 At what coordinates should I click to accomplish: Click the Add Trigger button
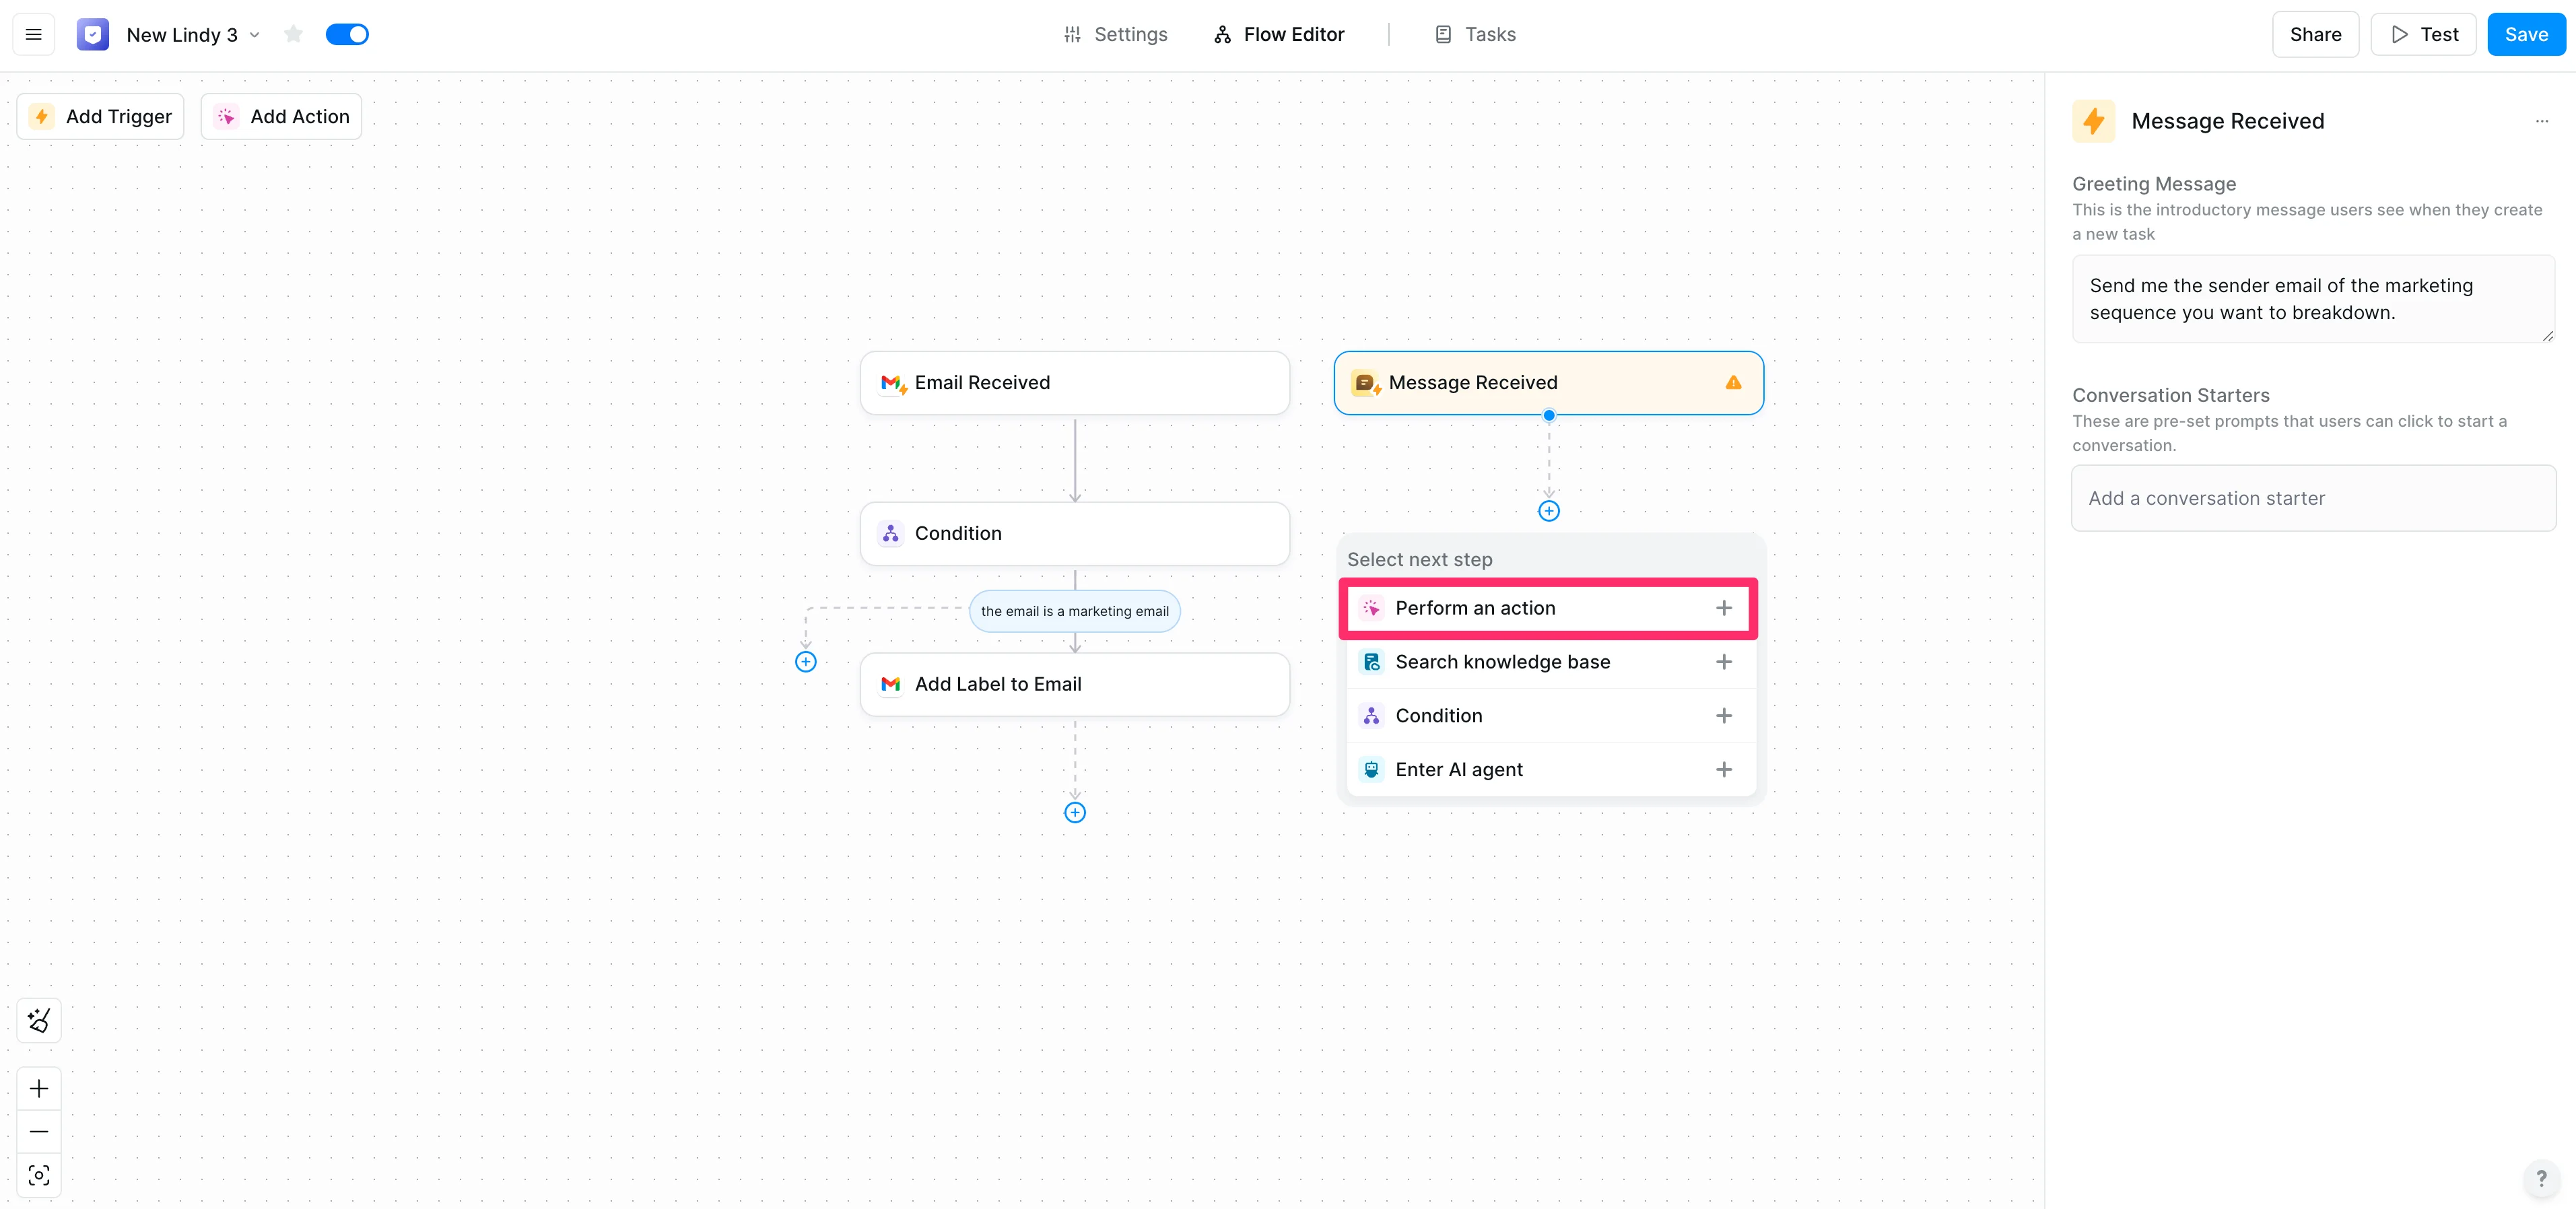coord(101,117)
